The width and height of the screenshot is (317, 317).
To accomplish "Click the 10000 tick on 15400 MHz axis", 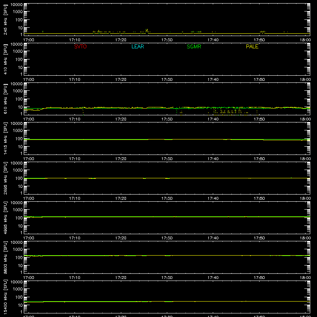I will pyautogui.click(x=17, y=282).
